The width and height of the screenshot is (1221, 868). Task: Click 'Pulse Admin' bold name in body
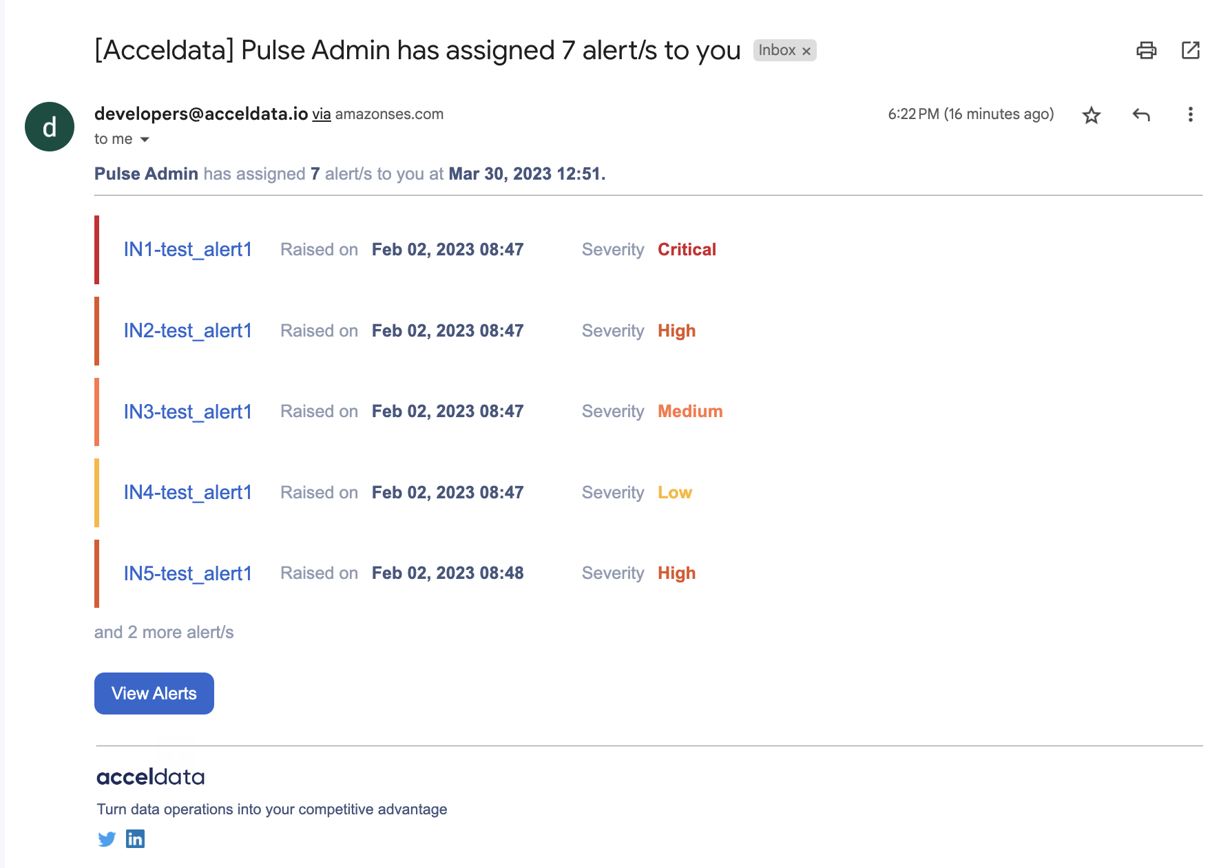[146, 173]
